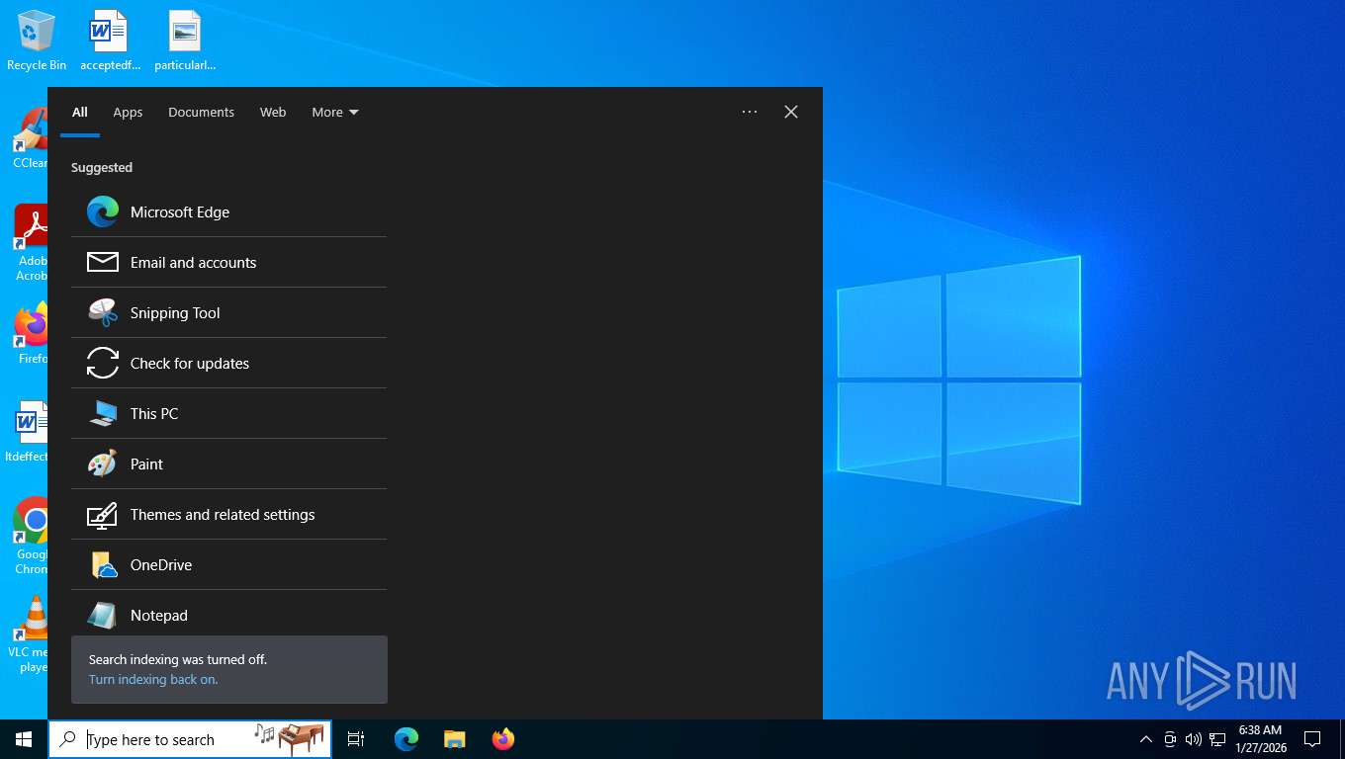Select the Adobe Acrobat desktop shortcut
Image resolution: width=1345 pixels, height=759 pixels.
[31, 242]
